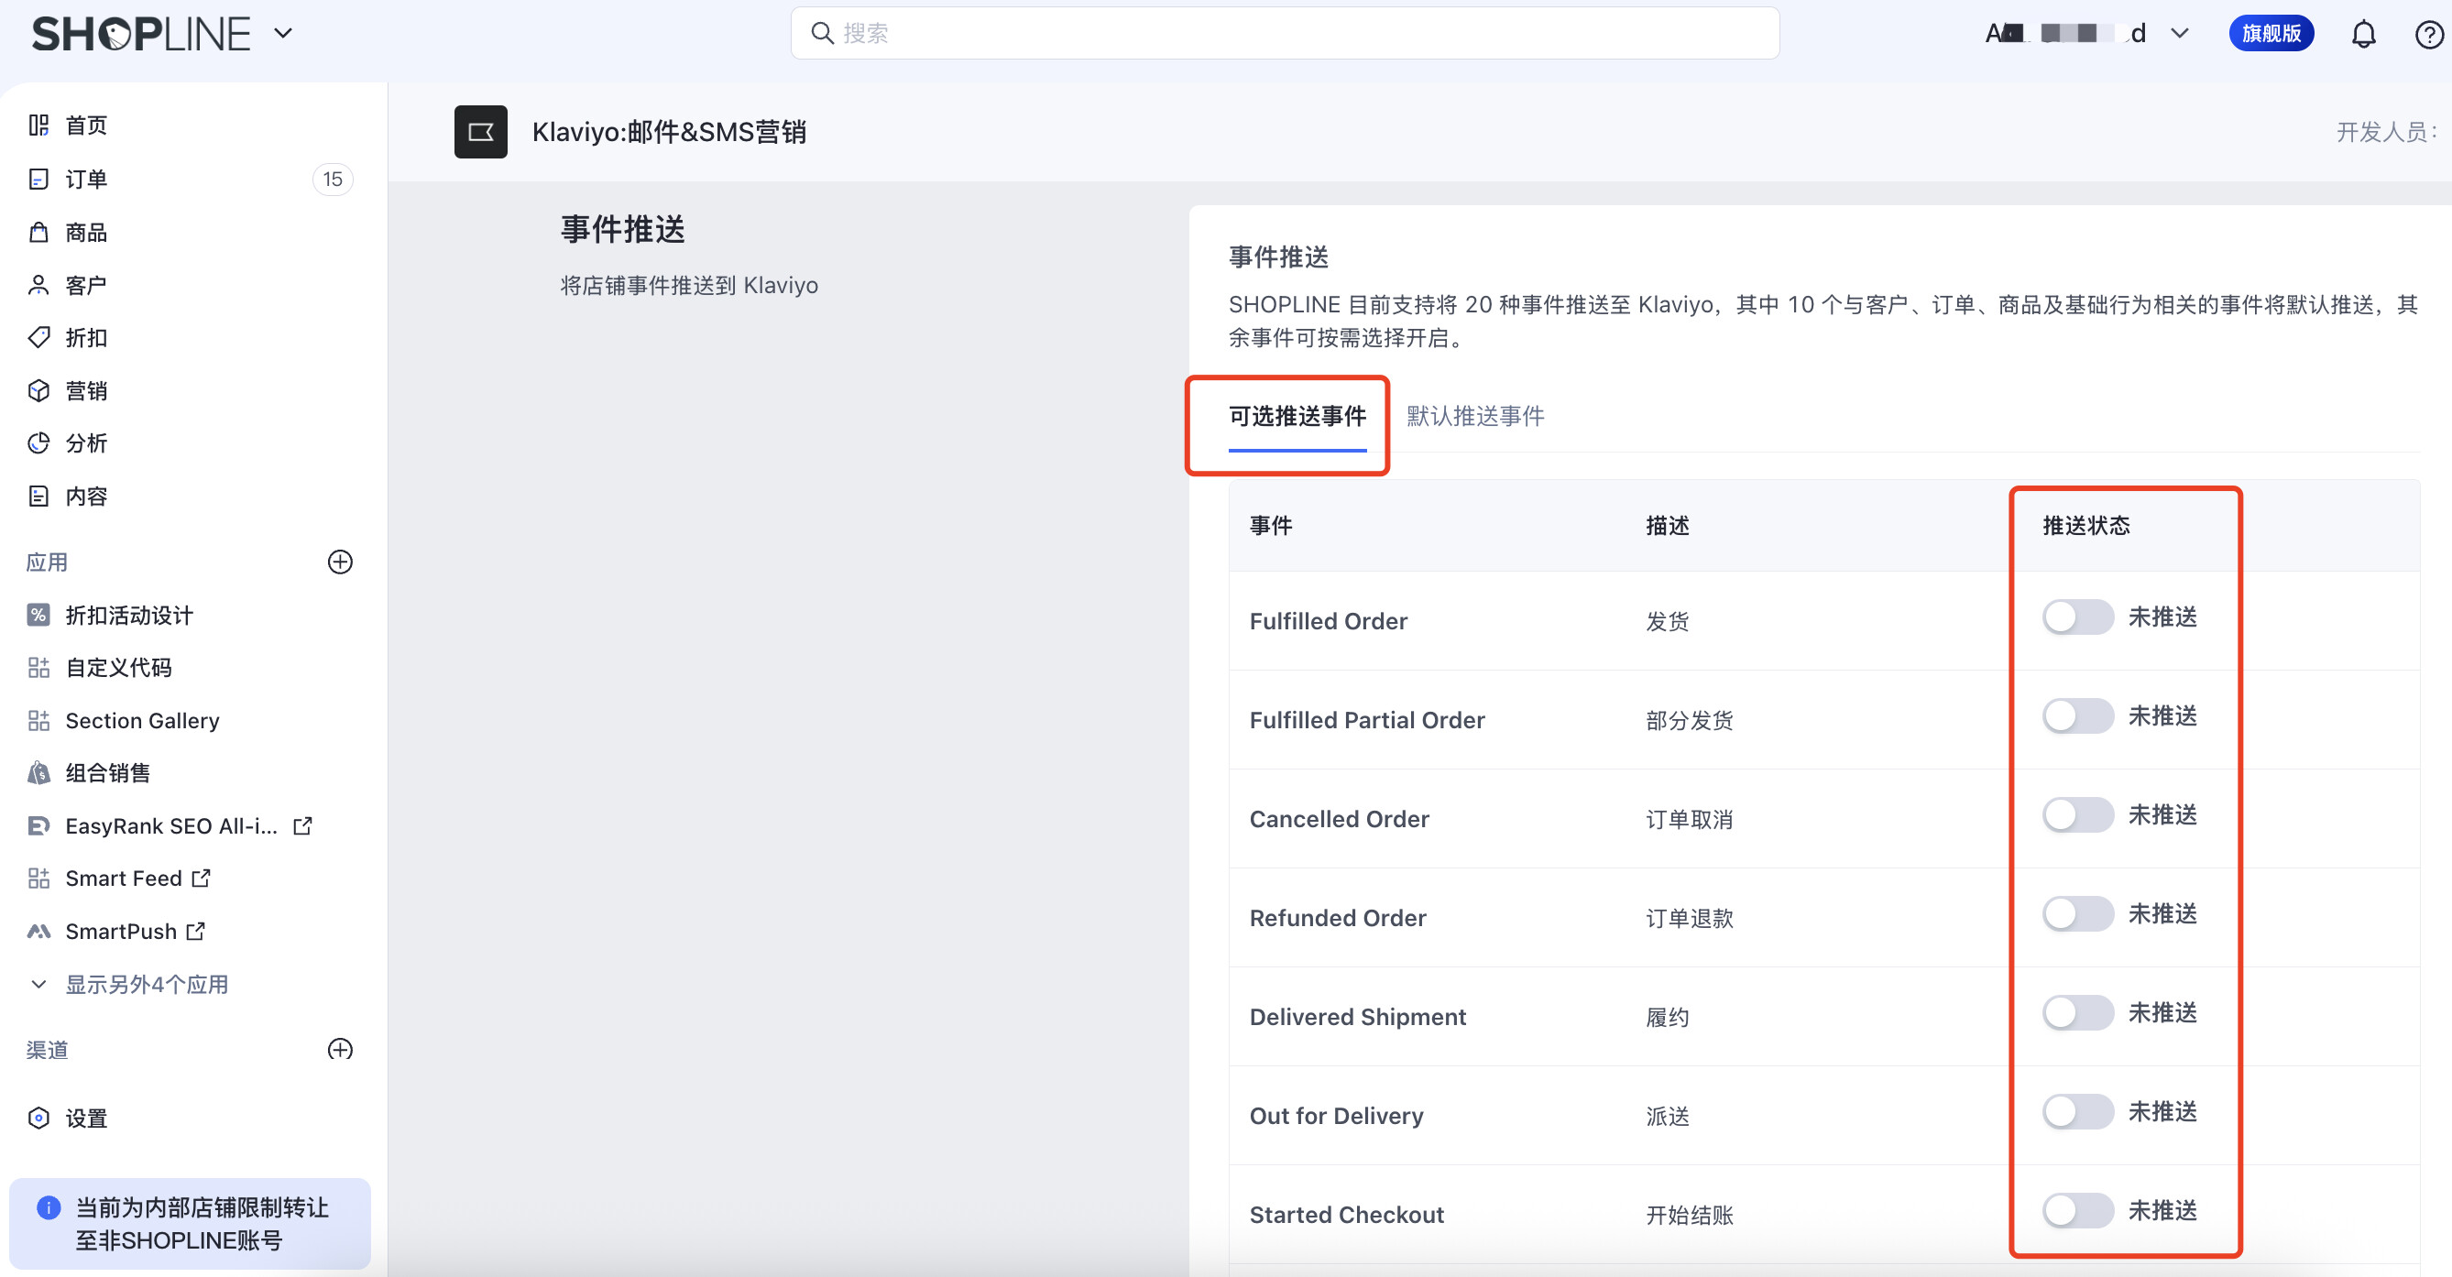Click the SmartPush app icon
The height and width of the screenshot is (1277, 2452).
click(x=38, y=932)
